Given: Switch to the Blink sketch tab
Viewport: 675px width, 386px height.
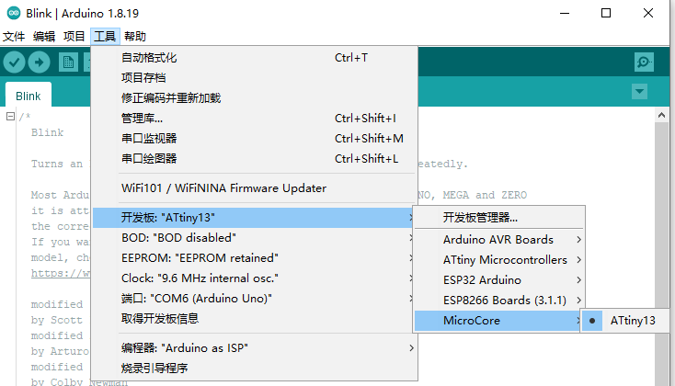Looking at the screenshot, I should click(x=28, y=96).
